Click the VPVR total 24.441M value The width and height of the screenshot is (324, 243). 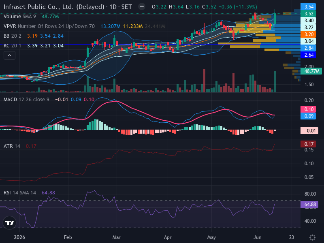point(155,26)
